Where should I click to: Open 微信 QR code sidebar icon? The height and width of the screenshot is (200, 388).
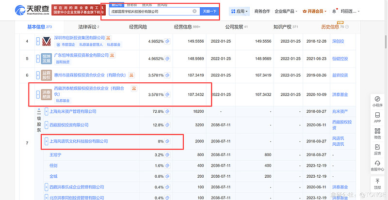point(377,134)
